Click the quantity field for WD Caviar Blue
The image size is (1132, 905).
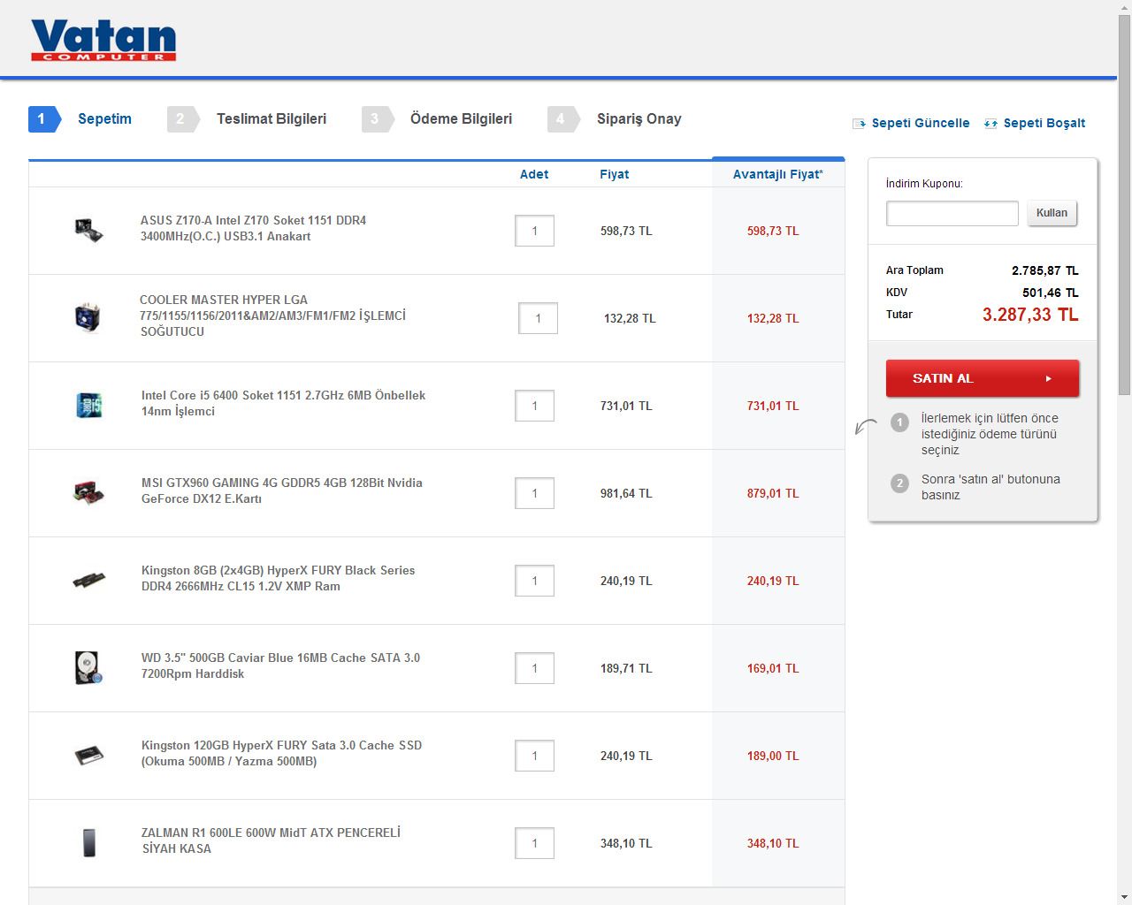click(x=534, y=668)
